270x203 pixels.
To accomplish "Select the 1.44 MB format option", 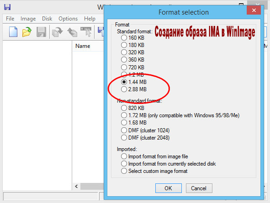I will pos(133,82).
